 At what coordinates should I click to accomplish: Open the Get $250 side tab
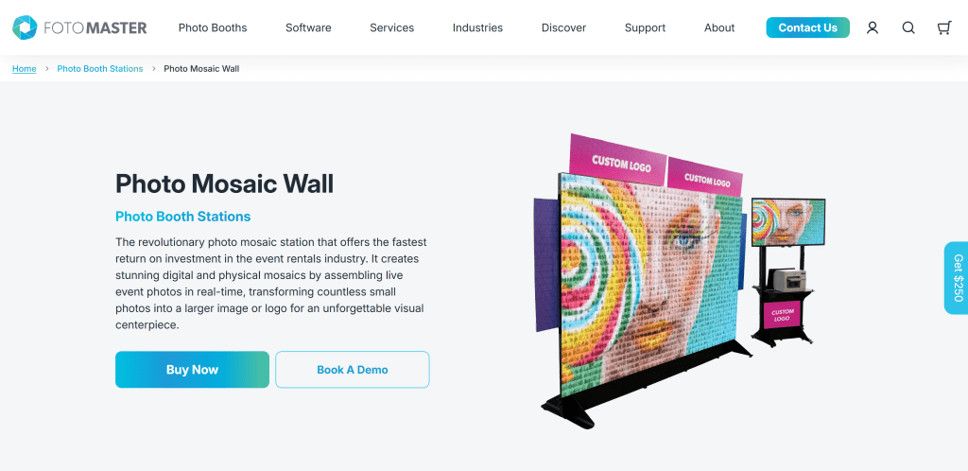[x=957, y=278]
